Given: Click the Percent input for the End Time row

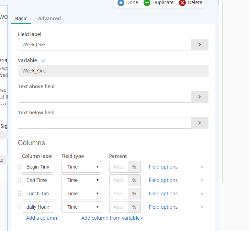Looking at the screenshot, I should pyautogui.click(x=118, y=180).
